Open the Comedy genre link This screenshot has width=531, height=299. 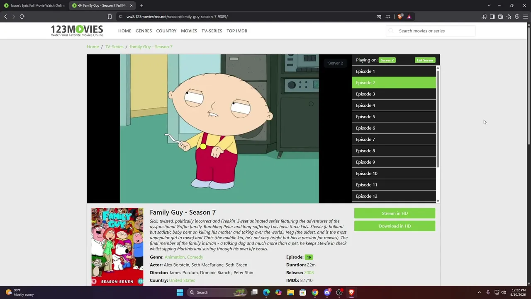click(x=195, y=257)
